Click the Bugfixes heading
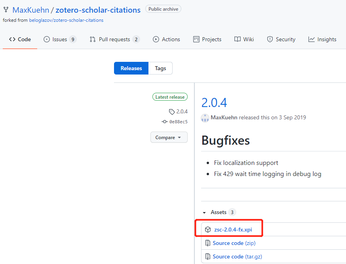Screen dimensions: 346x264 click(226, 140)
